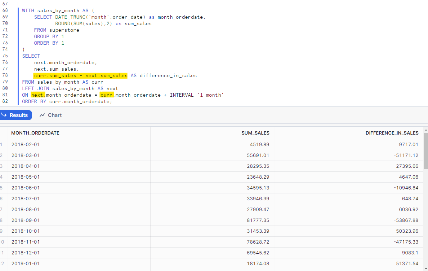Select the DIFFERENCE_IN_SALES column header

pos(392,133)
